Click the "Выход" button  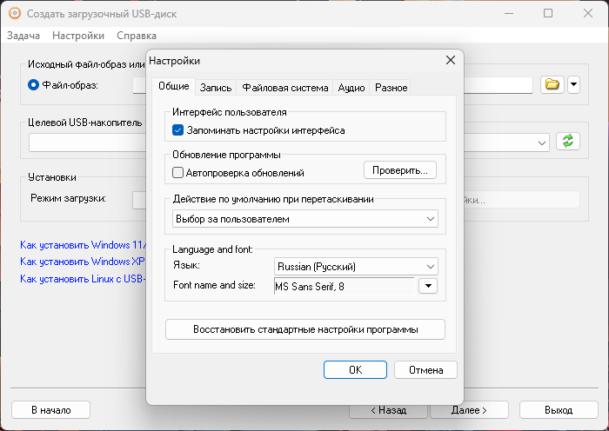559,409
